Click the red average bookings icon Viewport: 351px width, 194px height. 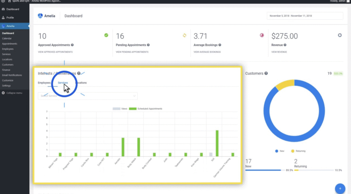click(x=262, y=35)
